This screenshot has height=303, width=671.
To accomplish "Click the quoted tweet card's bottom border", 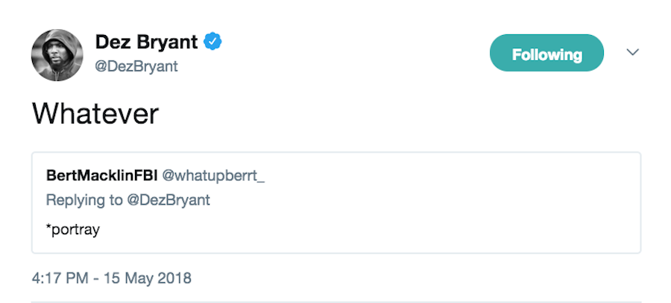I will point(335,252).
